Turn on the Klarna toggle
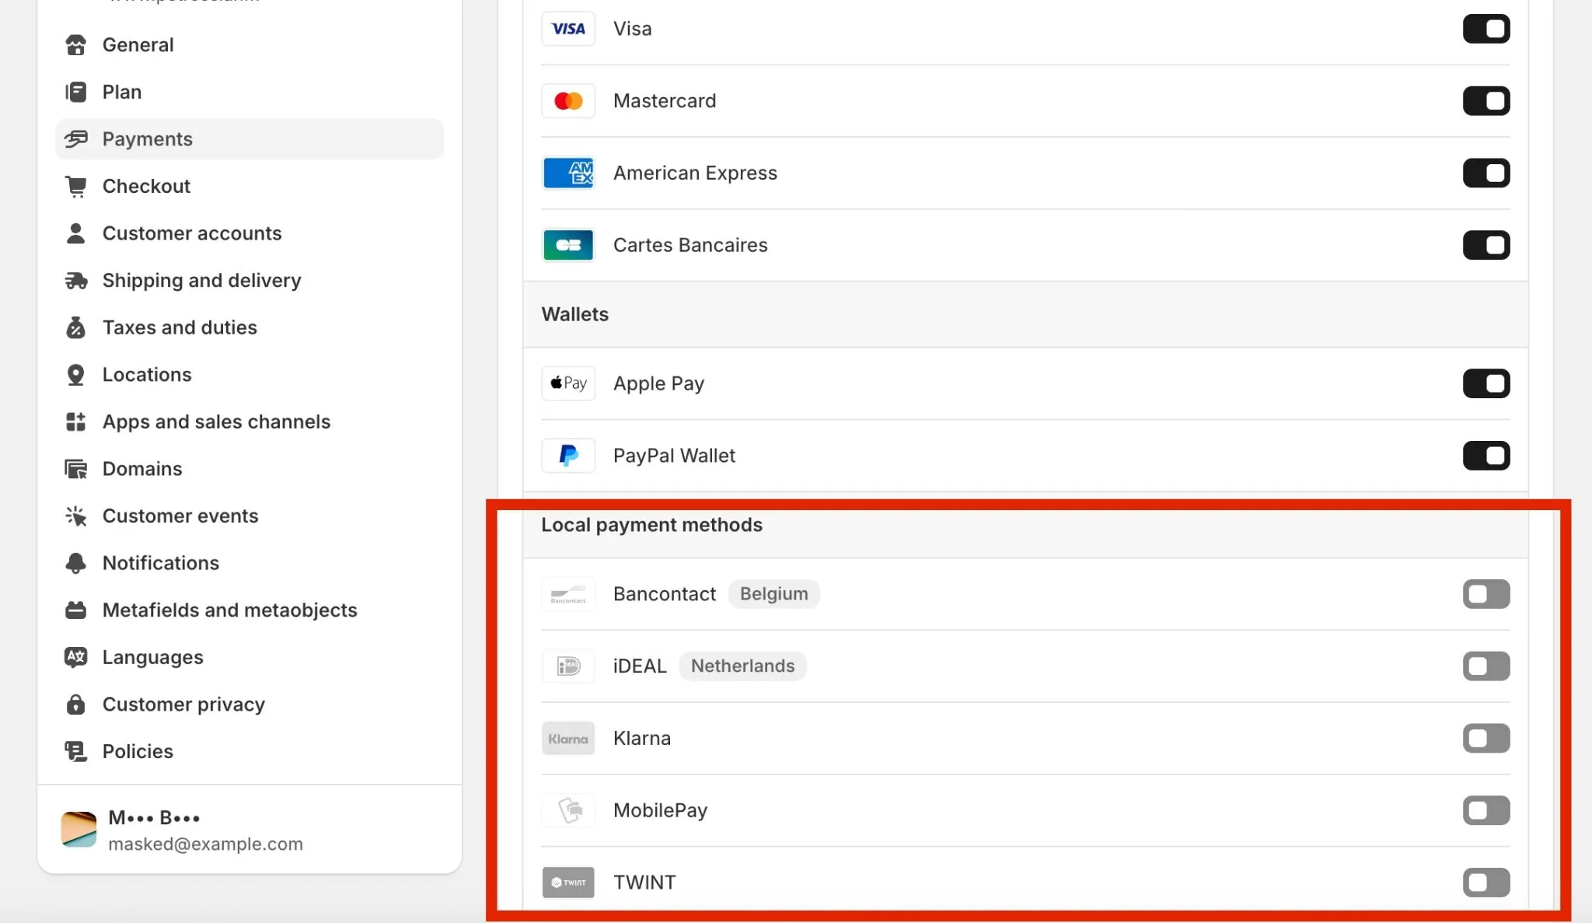Screen dimensions: 1592x923 (1486, 739)
